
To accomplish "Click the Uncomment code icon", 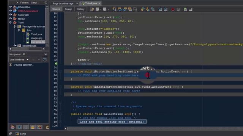I will (191, 9).
